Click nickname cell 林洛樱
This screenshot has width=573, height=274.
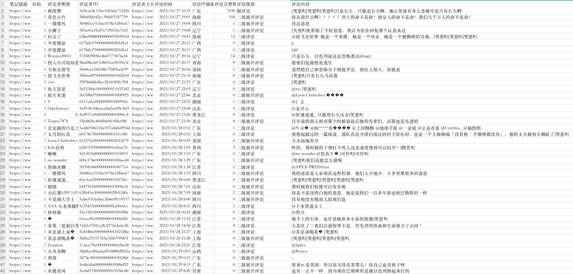click(x=62, y=11)
